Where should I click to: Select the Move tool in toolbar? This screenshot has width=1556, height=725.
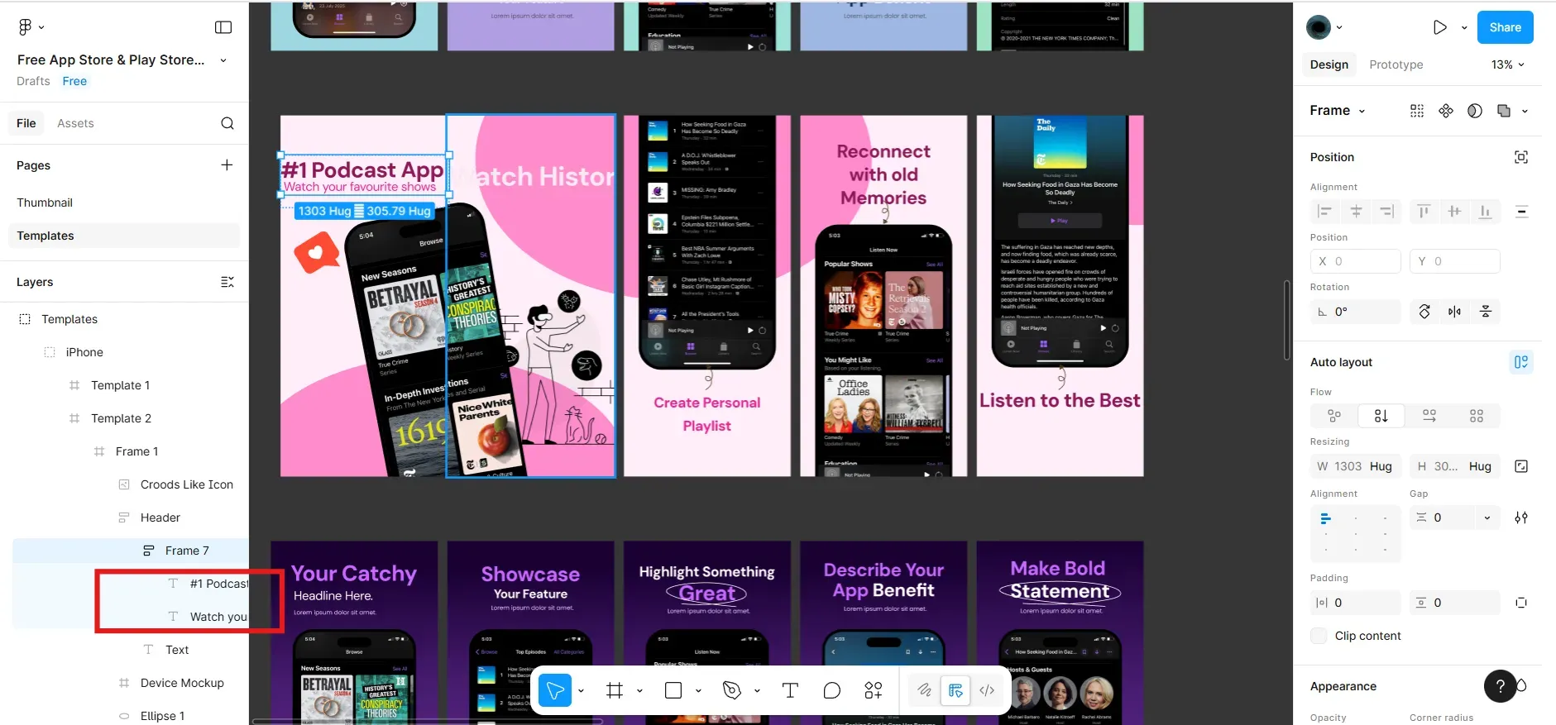pos(555,690)
